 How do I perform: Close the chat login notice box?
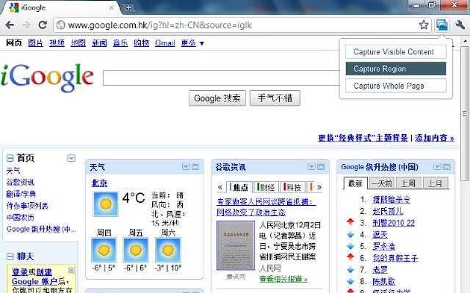click(71, 270)
